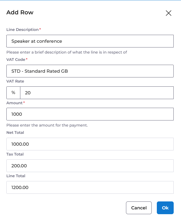Click the Amount label
181x218 pixels.
(x=14, y=103)
